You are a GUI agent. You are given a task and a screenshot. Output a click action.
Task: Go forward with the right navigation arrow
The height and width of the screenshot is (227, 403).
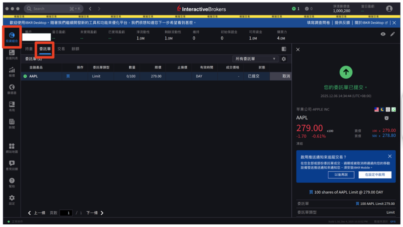pyautogui.click(x=99, y=9)
